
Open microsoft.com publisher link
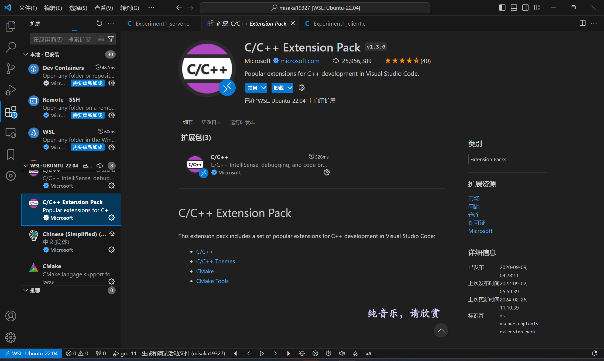[300, 61]
